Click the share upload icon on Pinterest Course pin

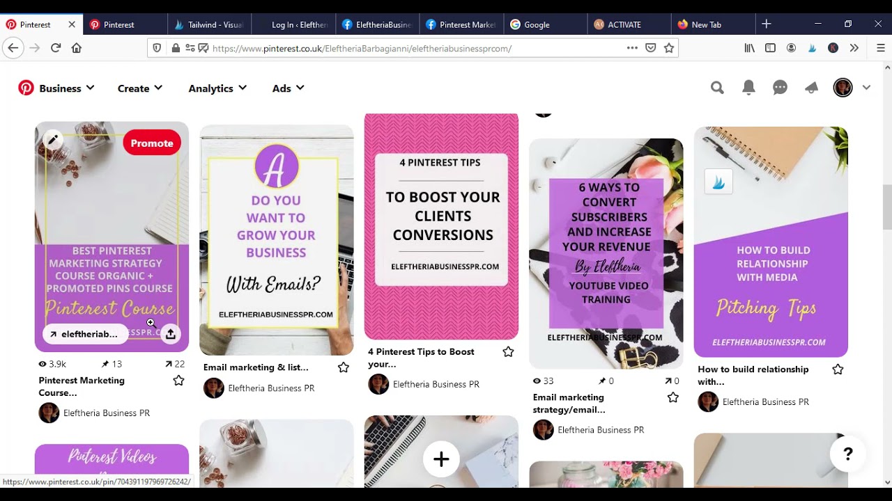pyautogui.click(x=170, y=334)
